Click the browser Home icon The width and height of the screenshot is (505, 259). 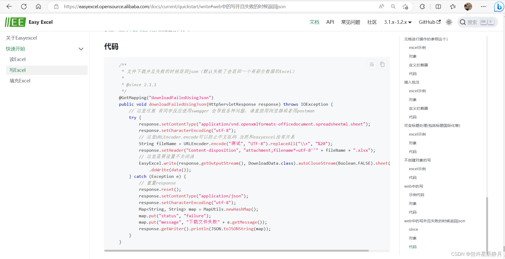point(38,6)
